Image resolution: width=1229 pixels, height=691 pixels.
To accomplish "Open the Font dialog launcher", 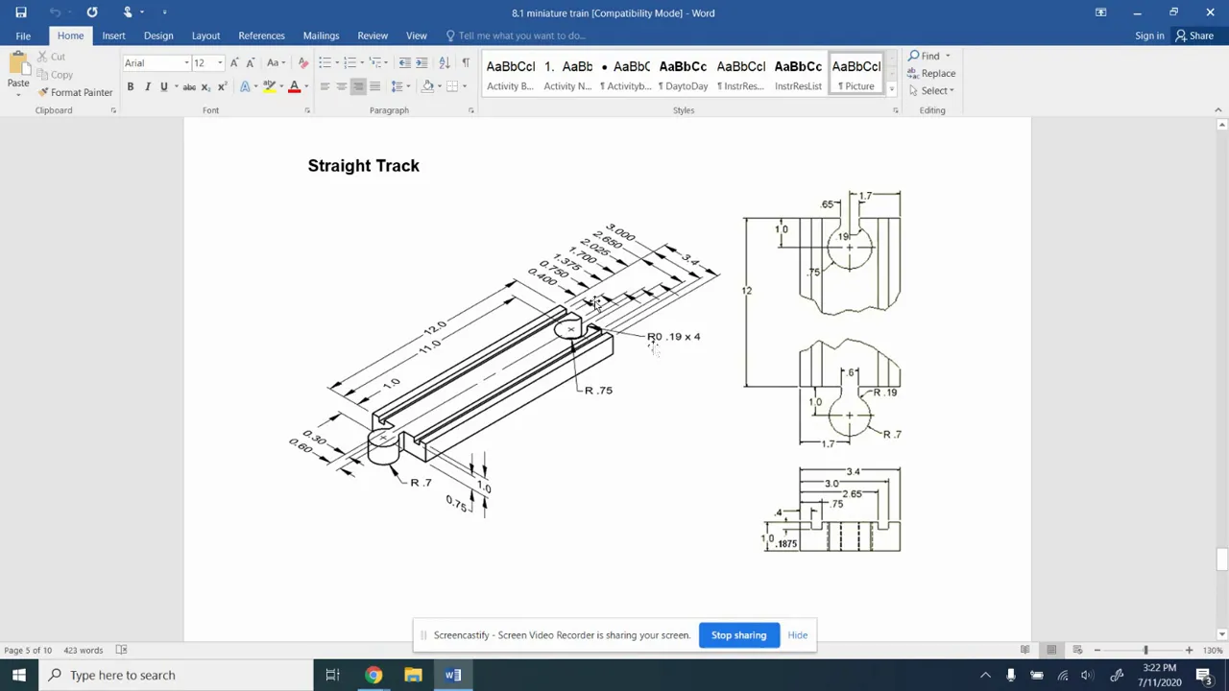I will click(307, 110).
